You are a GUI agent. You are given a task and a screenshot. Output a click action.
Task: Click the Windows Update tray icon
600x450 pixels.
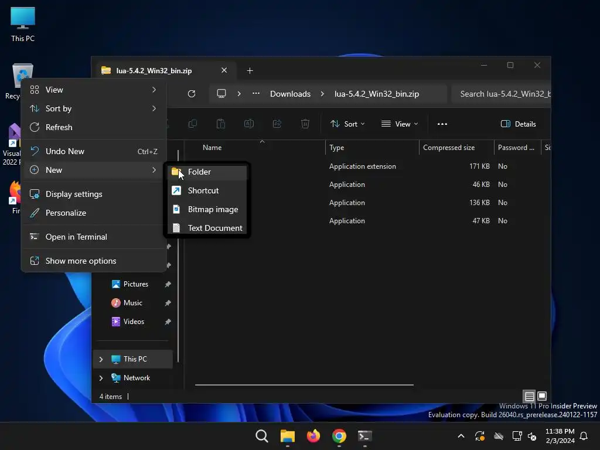point(480,436)
